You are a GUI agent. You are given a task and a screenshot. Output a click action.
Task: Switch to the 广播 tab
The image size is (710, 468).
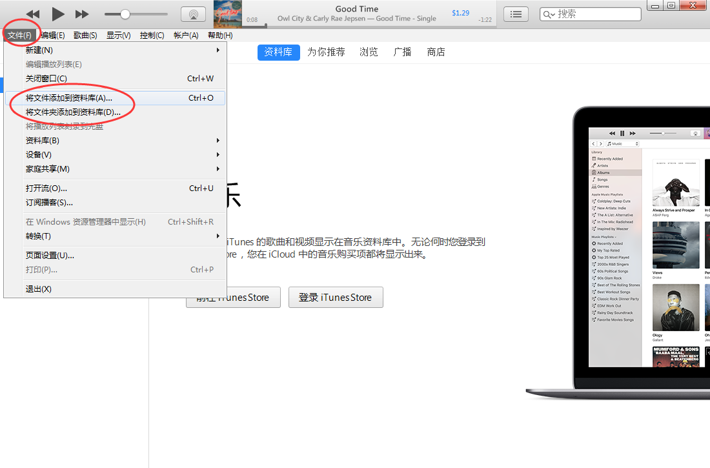pyautogui.click(x=402, y=52)
